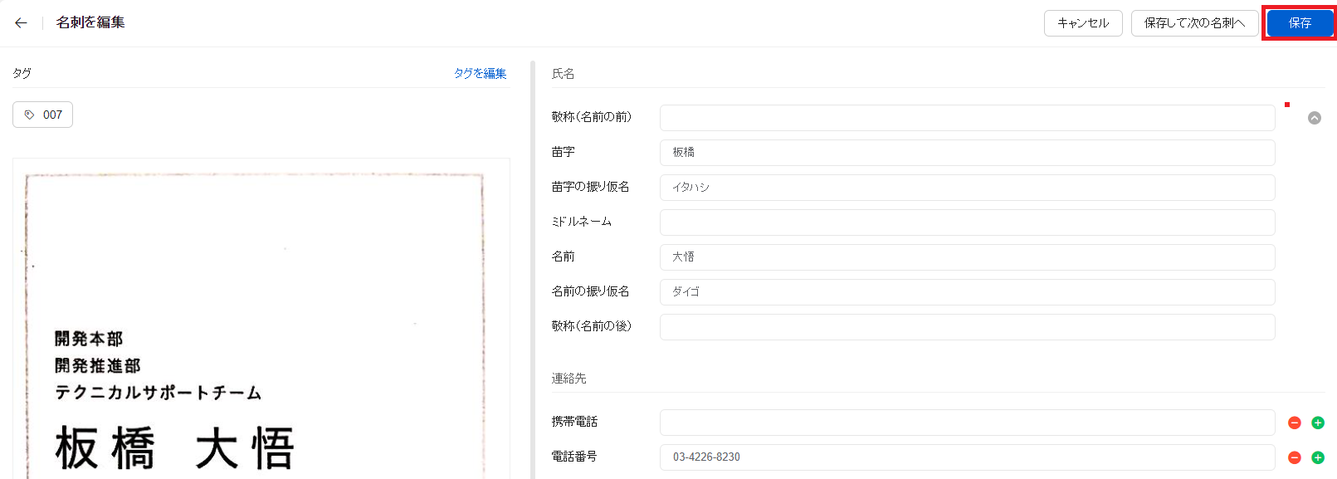This screenshot has height=479, width=1337.
Task: Click the 連絡先 section heading
Action: (x=568, y=379)
